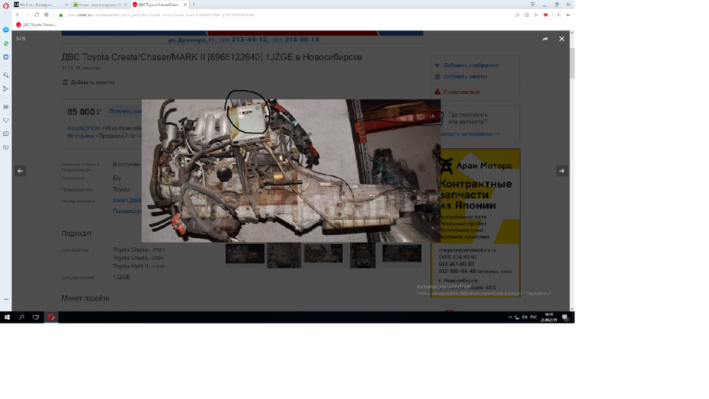Viewport: 709px width, 399px height.
Task: Open start page grid icon in toolbar
Action: 46,15
